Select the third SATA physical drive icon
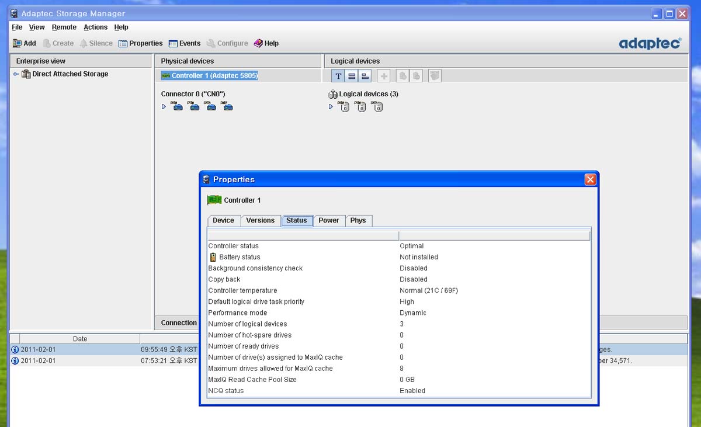This screenshot has height=427, width=701. [x=211, y=106]
